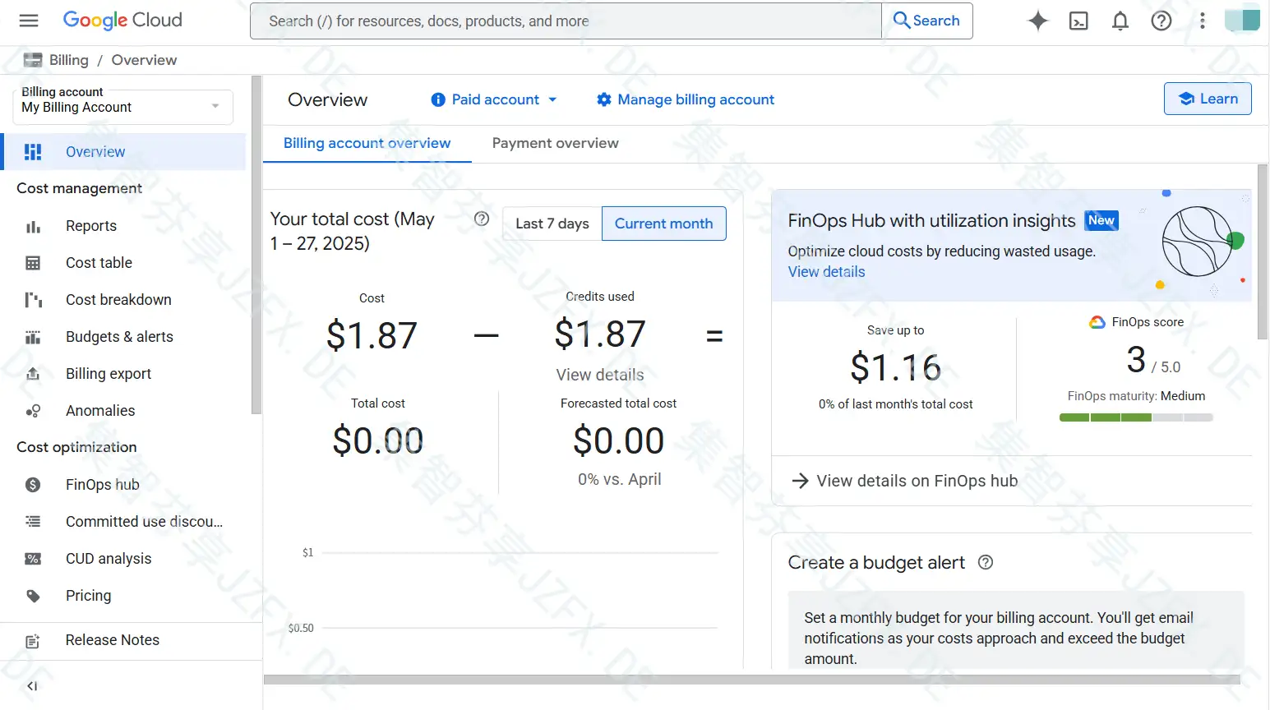Activate Cloud Shell terminal icon
The image size is (1270, 710).
(x=1078, y=21)
